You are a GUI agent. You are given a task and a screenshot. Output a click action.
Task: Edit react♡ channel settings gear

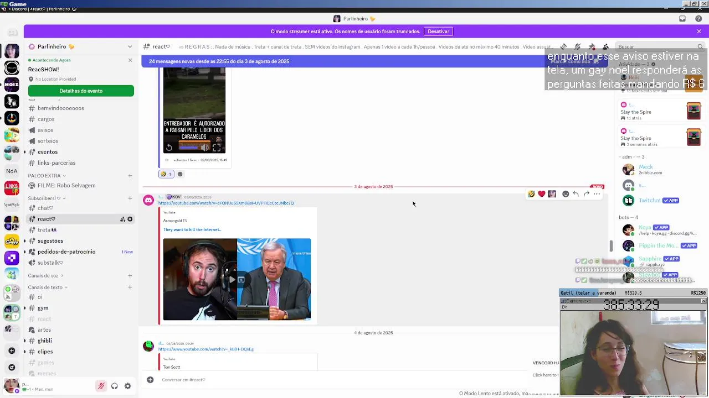130,219
